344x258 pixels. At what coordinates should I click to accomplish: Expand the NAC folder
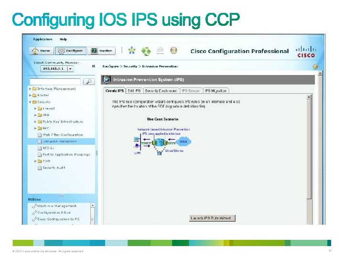(35, 129)
